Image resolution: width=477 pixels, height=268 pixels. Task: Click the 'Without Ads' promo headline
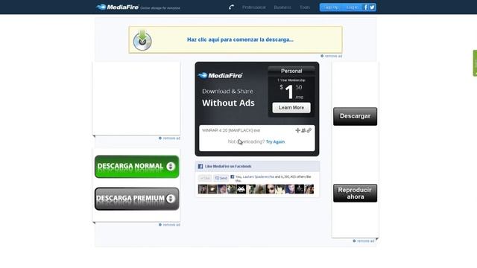[x=228, y=103]
